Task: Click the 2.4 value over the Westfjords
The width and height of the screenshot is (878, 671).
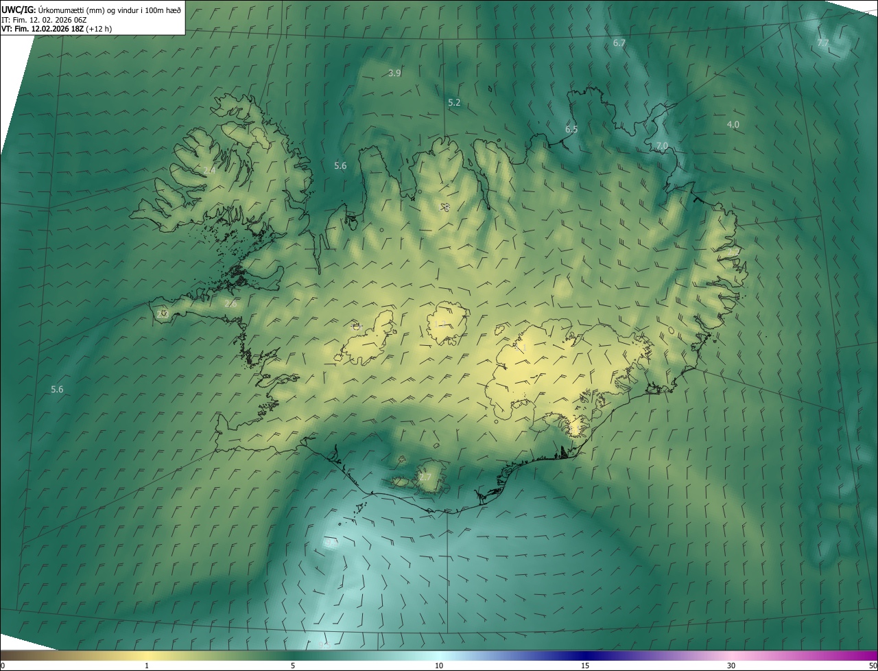Action: pyautogui.click(x=209, y=170)
